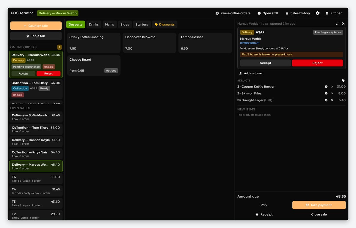This screenshot has height=228, width=356.
Task: Open Collection — Tom Ellery open sale
Action: (36, 129)
